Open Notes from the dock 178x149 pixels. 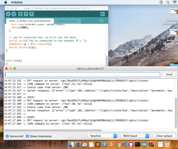pos(91,144)
